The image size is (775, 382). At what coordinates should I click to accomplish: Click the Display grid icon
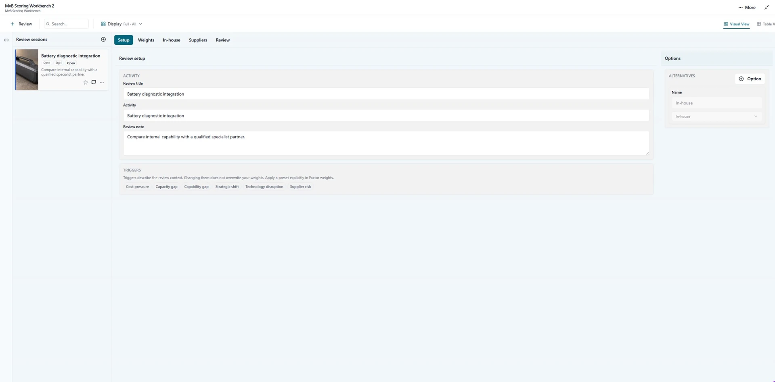pyautogui.click(x=103, y=24)
